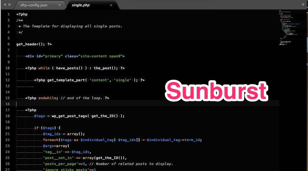Click line number 20 in the gutter
This screenshot has height=171, width=308.
click(x=8, y=128)
